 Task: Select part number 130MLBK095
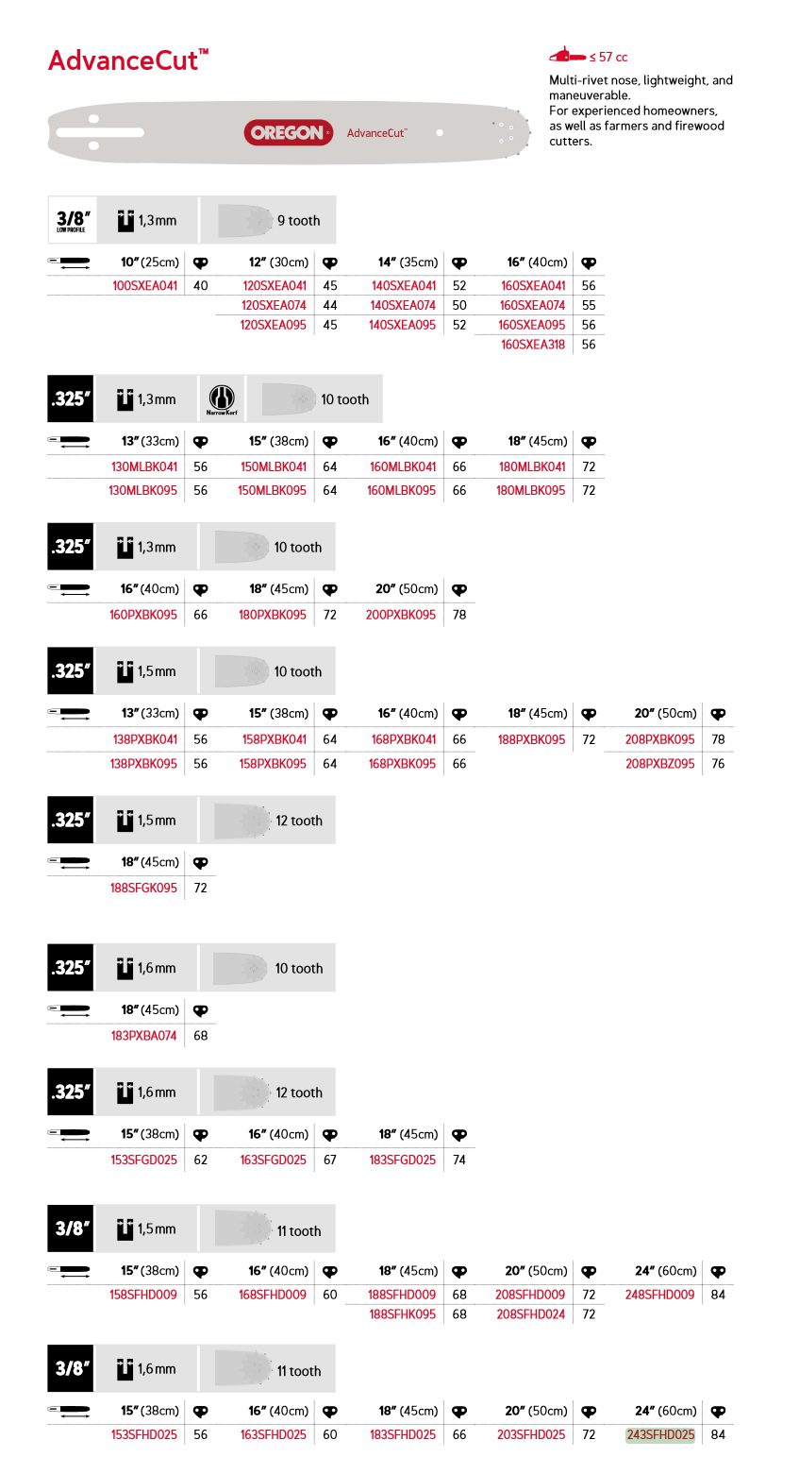[143, 490]
